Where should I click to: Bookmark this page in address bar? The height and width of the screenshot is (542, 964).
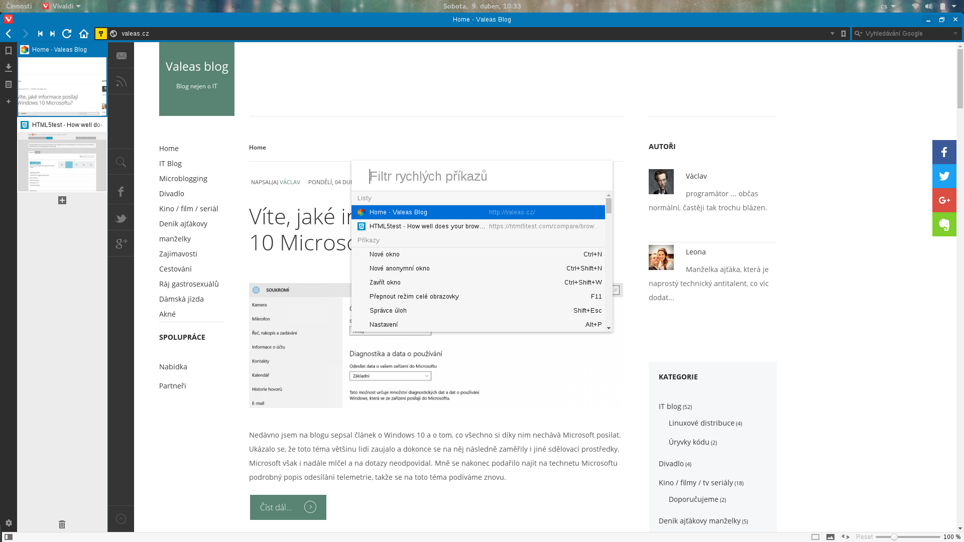point(843,34)
